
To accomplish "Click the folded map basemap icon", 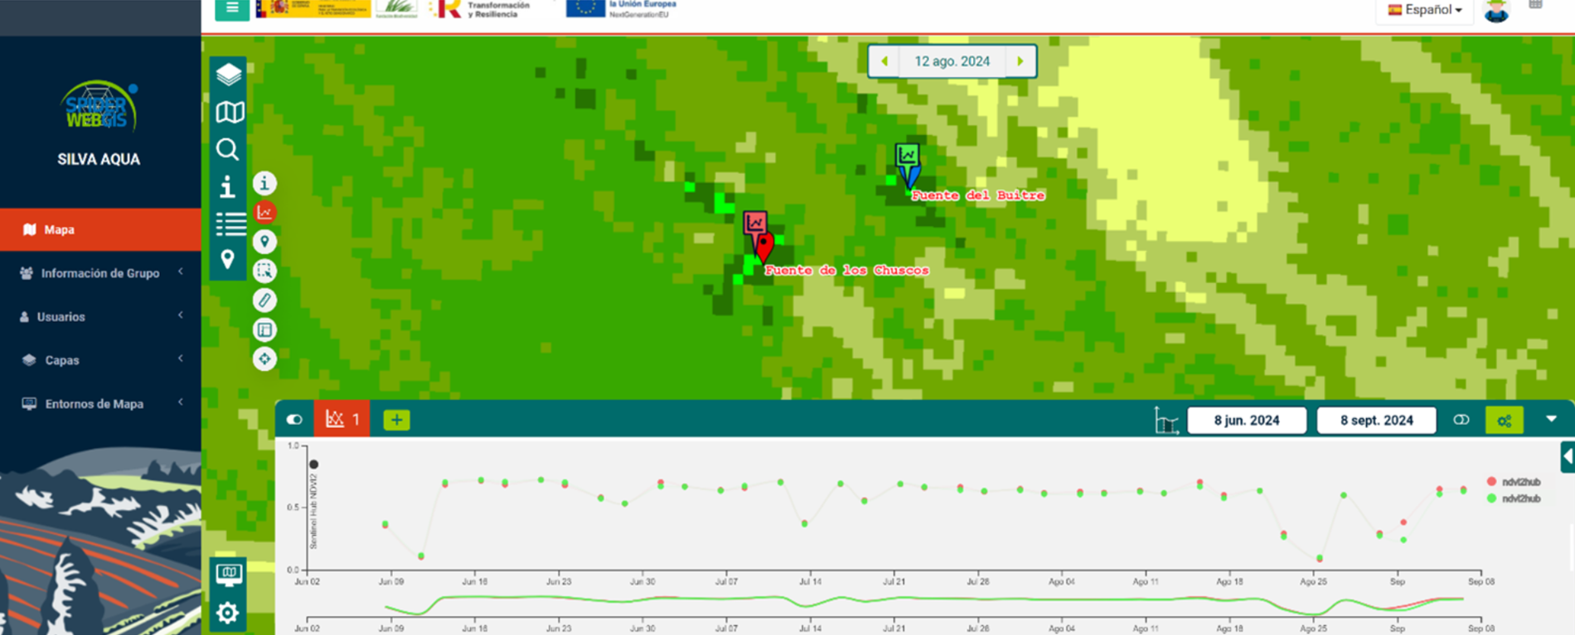I will tap(230, 112).
